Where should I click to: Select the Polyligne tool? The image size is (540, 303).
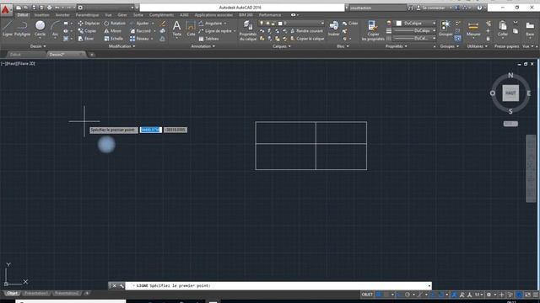[22, 28]
